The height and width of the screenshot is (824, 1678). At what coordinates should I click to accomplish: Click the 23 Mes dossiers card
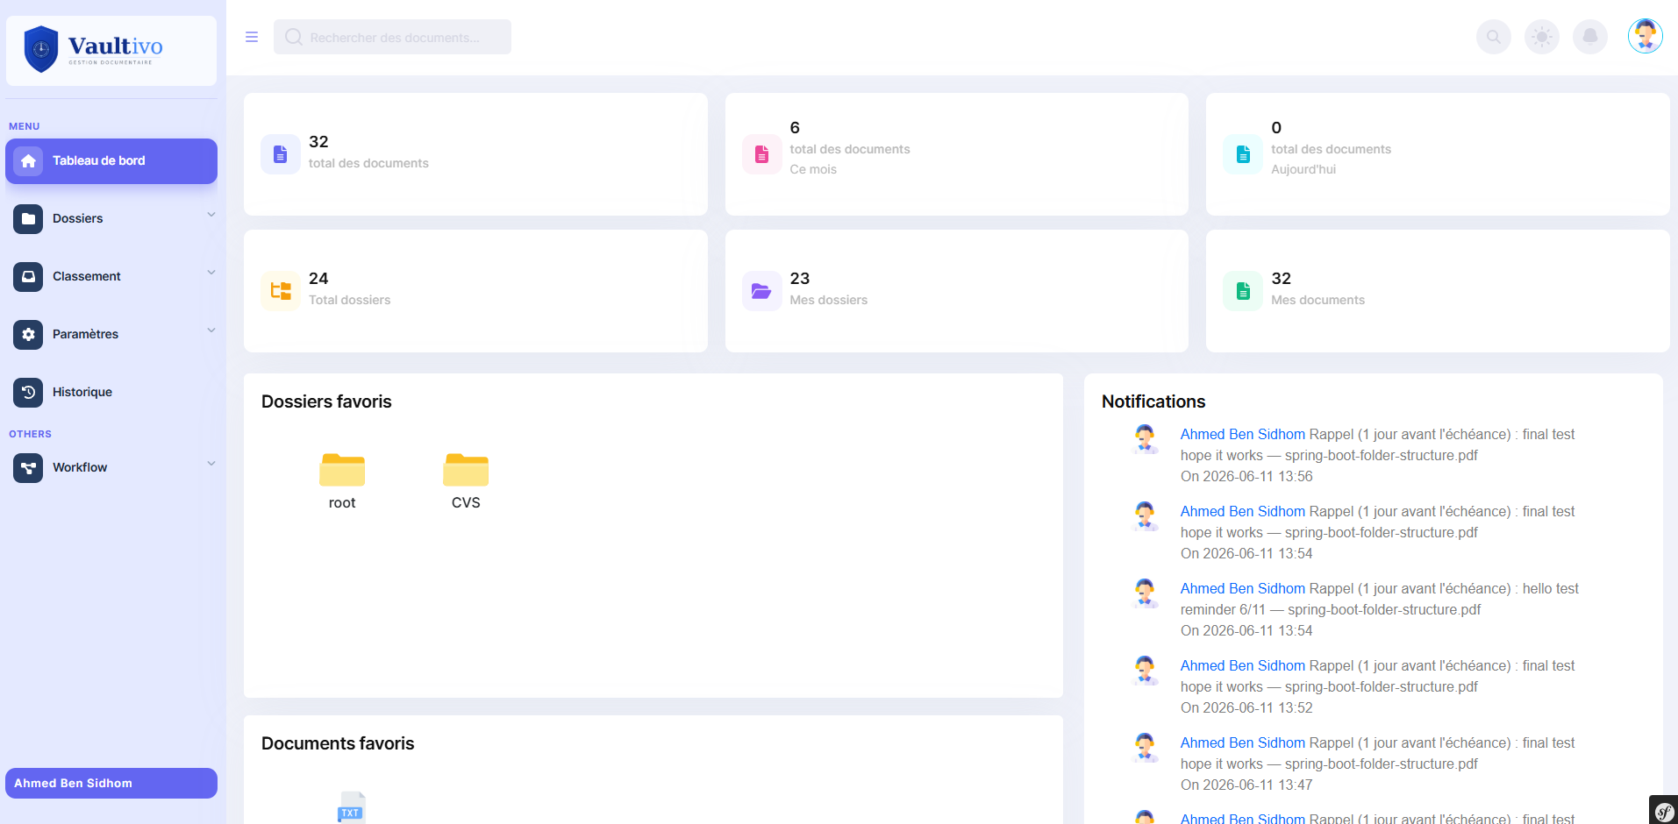tap(956, 291)
